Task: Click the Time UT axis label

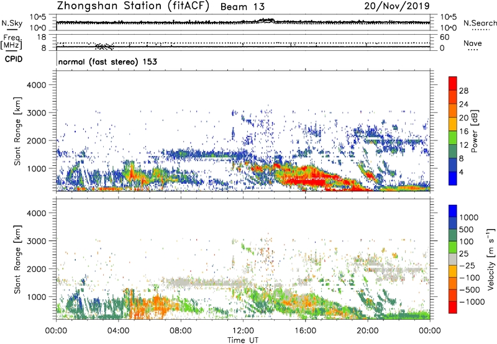Action: tap(243, 340)
